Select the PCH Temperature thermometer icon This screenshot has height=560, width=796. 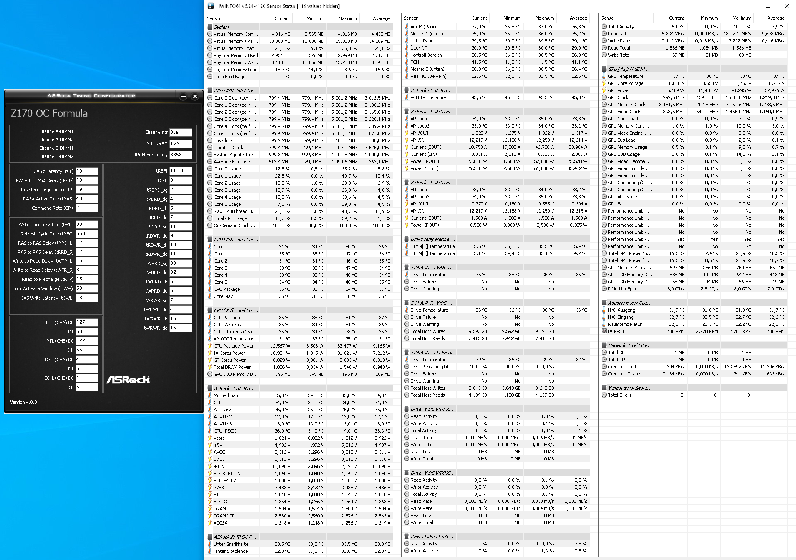[x=407, y=97]
